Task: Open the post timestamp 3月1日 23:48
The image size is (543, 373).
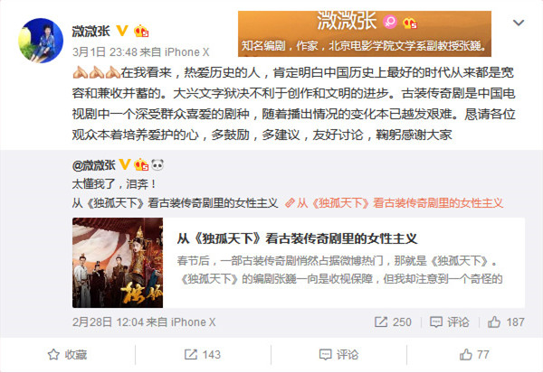Action: (105, 52)
